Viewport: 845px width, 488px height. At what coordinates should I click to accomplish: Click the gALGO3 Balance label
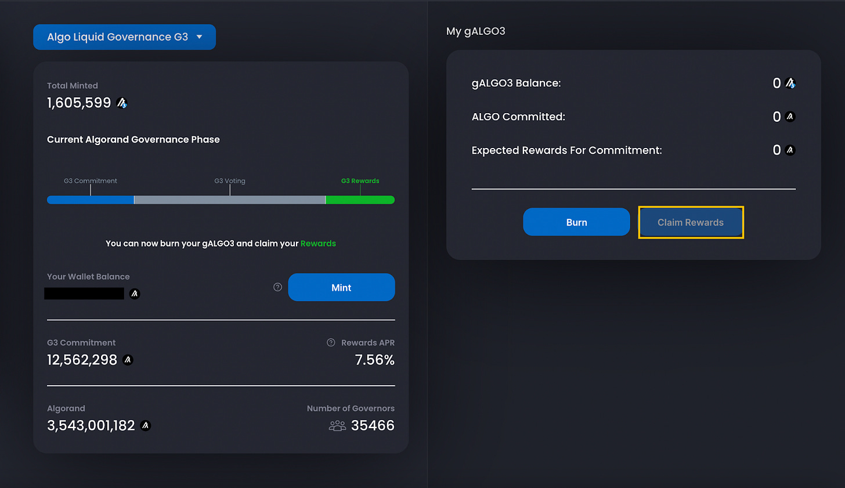point(517,83)
